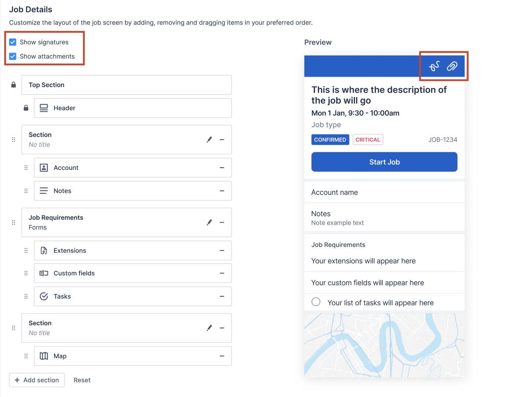Click the Custom fields icon
This screenshot has width=523, height=397.
point(44,273)
